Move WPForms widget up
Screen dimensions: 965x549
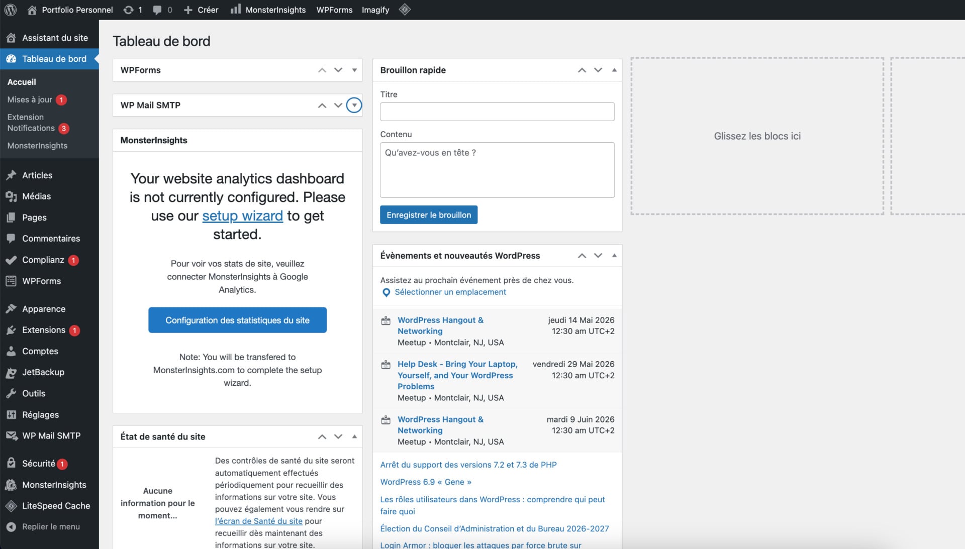click(x=322, y=70)
